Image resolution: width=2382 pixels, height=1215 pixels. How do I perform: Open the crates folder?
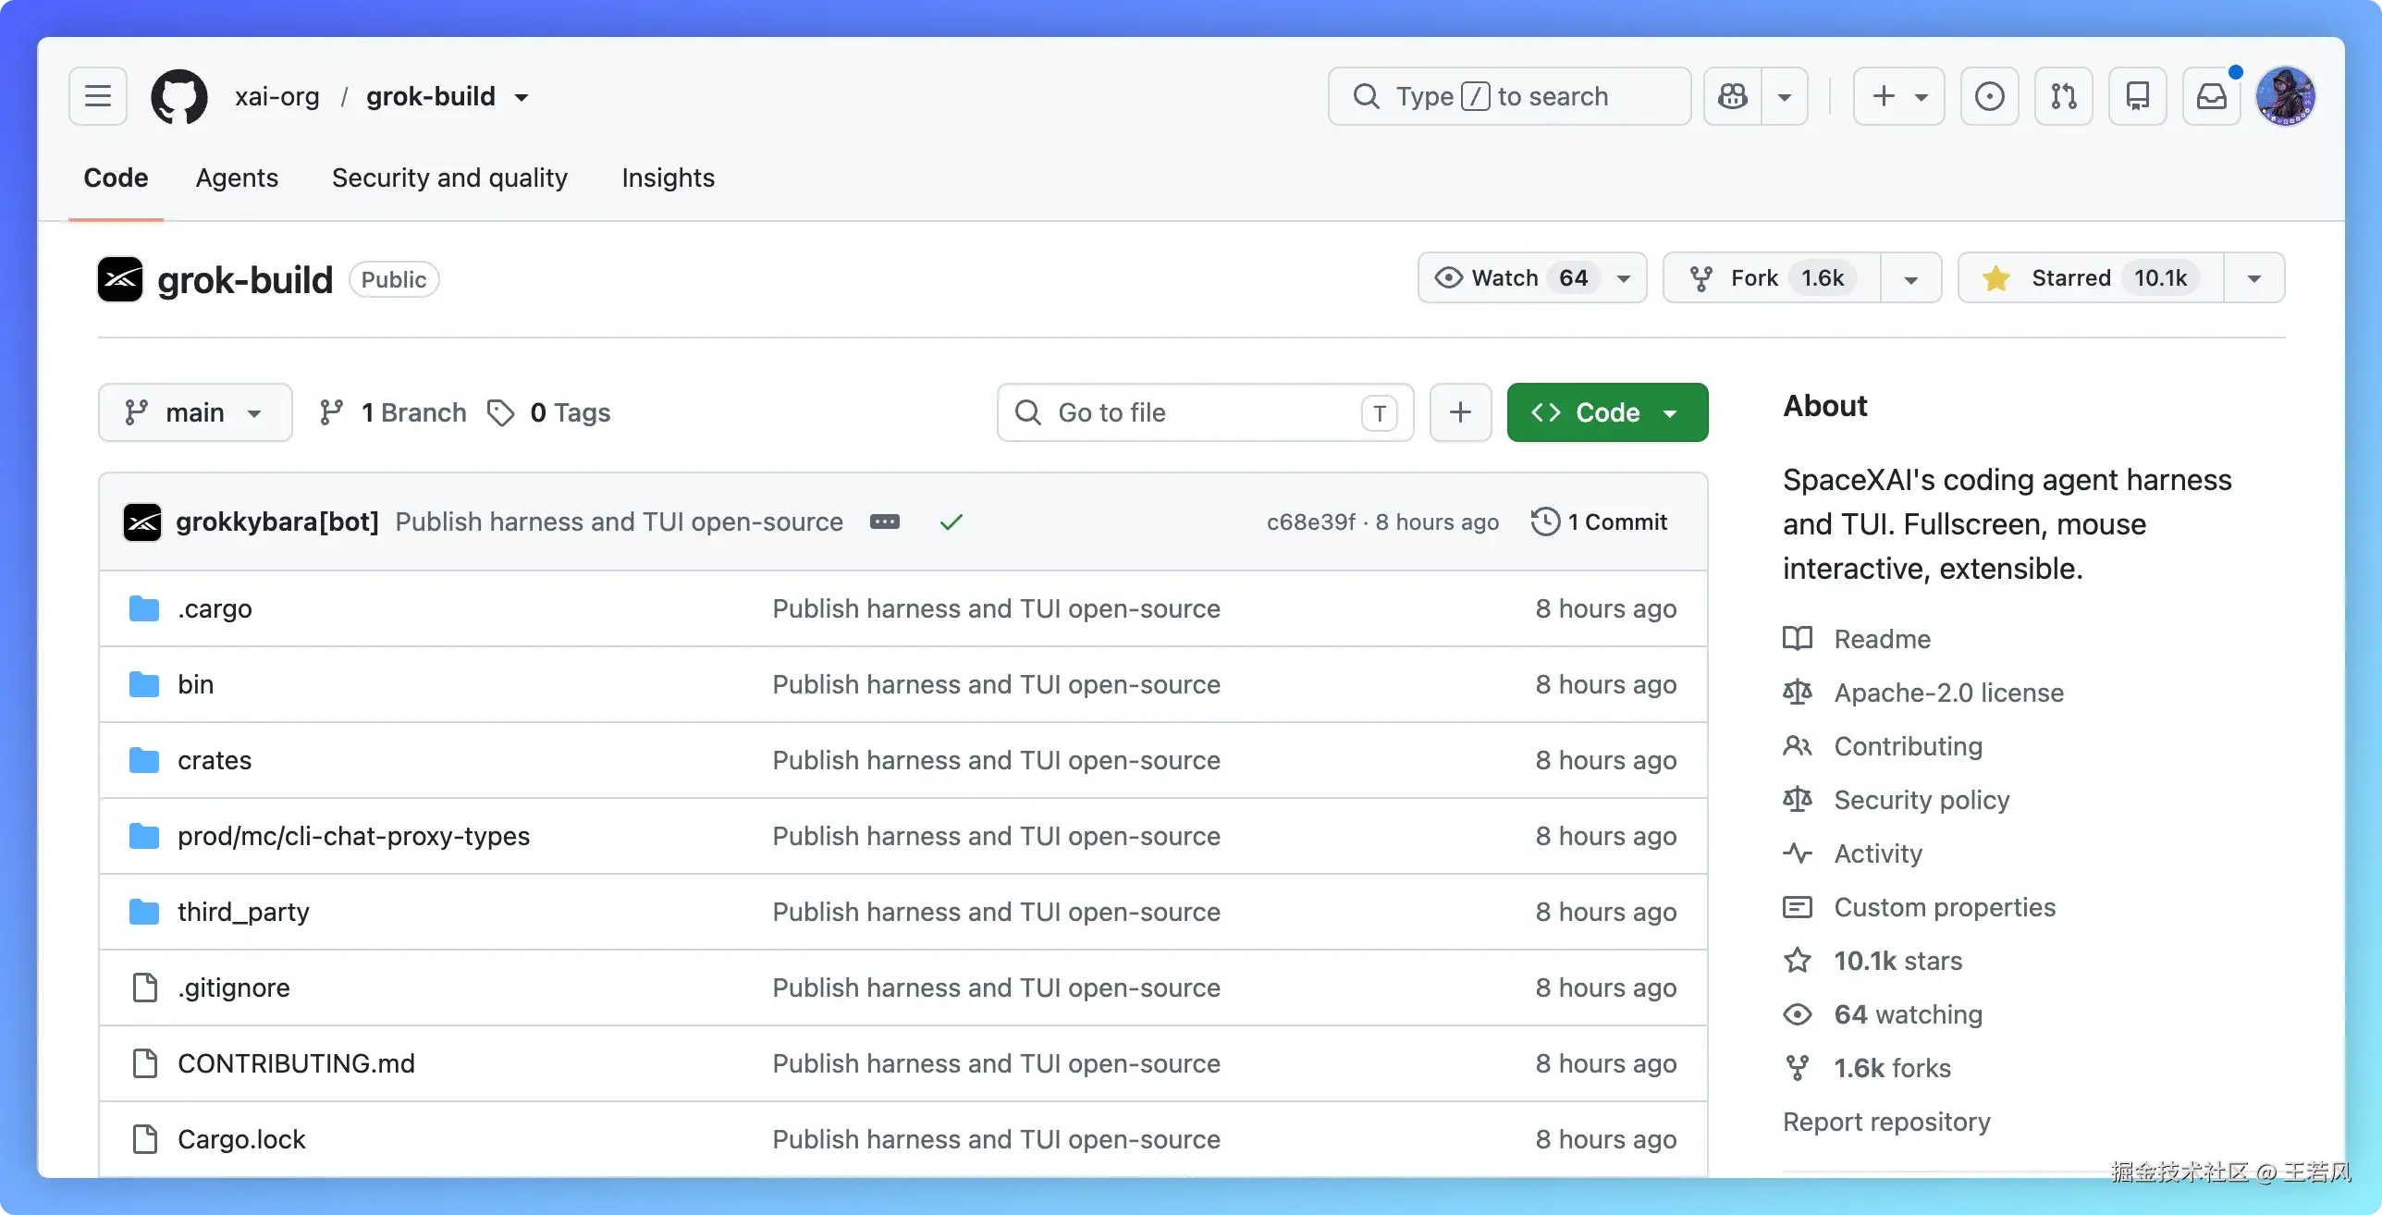point(215,760)
